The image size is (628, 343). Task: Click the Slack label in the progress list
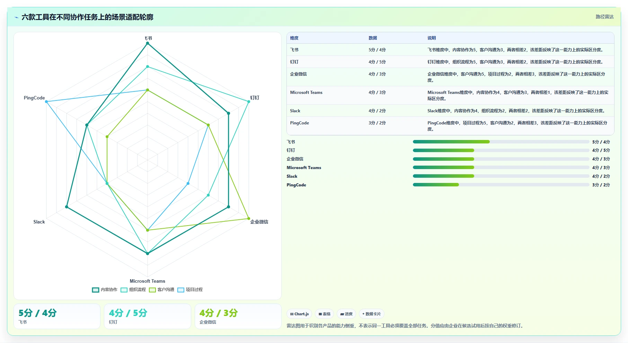292,176
